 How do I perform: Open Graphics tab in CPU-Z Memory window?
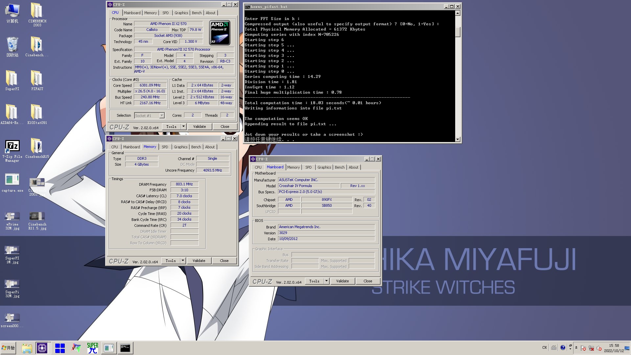point(181,147)
